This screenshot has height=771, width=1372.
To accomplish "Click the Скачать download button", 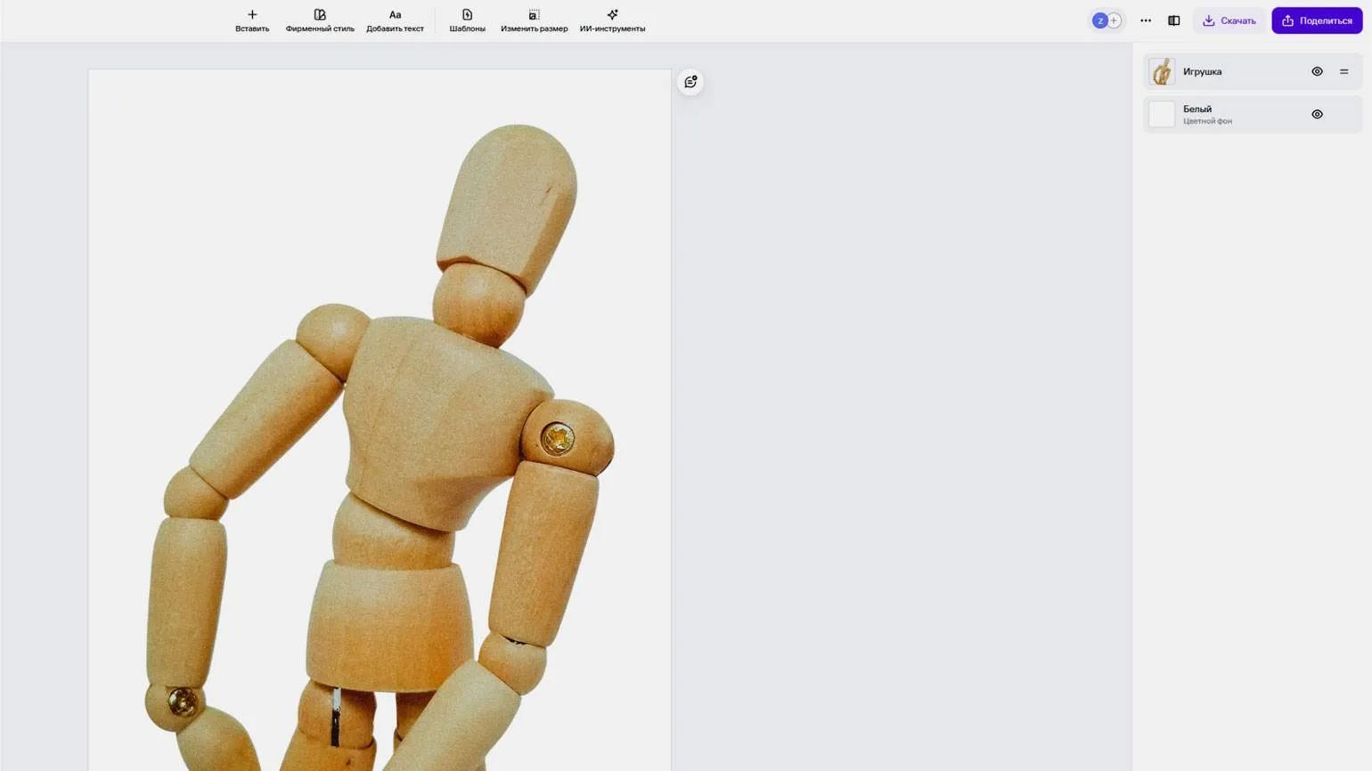I will [x=1229, y=20].
